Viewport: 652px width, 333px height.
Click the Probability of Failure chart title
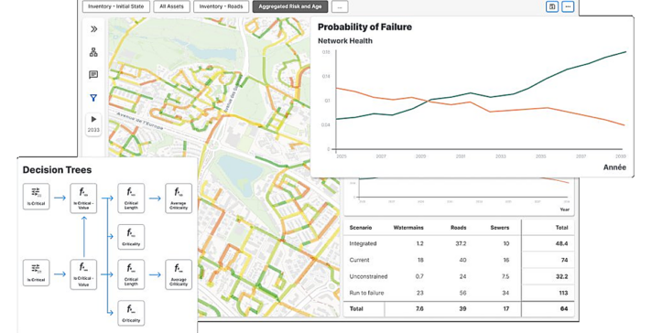[364, 27]
